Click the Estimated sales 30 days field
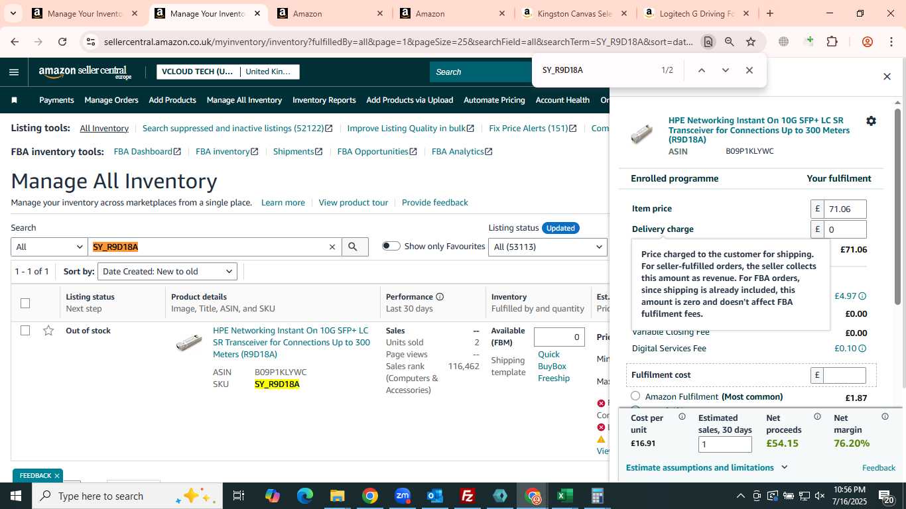 pos(725,444)
